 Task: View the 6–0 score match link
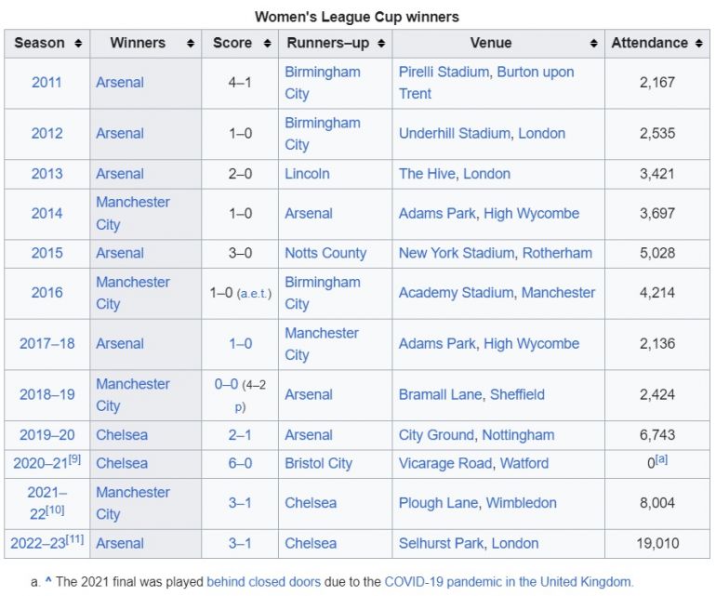click(240, 463)
